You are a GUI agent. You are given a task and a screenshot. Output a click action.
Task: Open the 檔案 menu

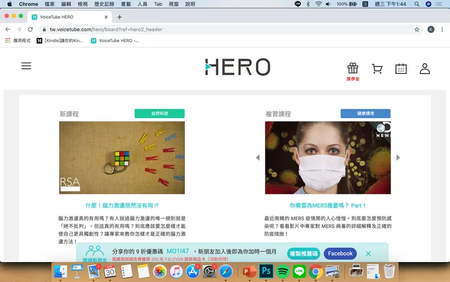click(49, 4)
